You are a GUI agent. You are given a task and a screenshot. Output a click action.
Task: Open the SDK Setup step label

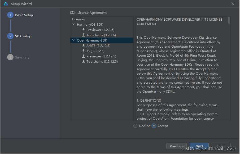pos(23,36)
